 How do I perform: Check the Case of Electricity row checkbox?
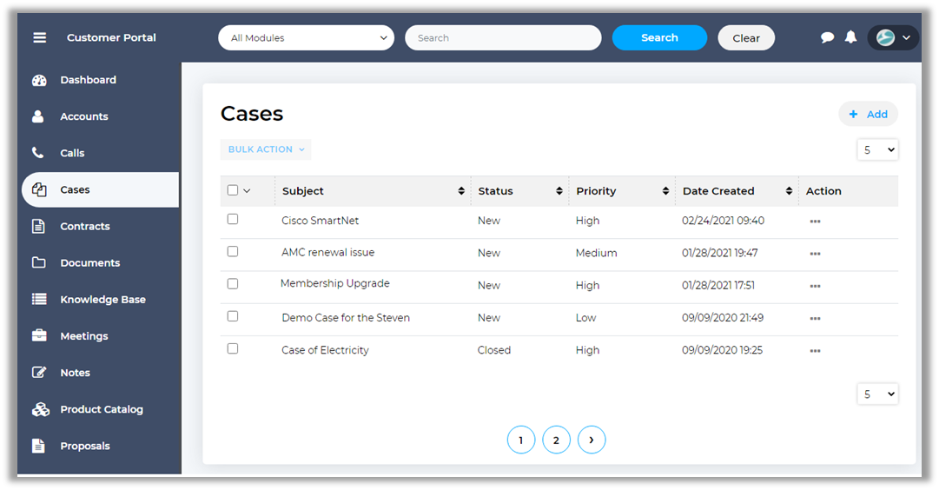233,348
